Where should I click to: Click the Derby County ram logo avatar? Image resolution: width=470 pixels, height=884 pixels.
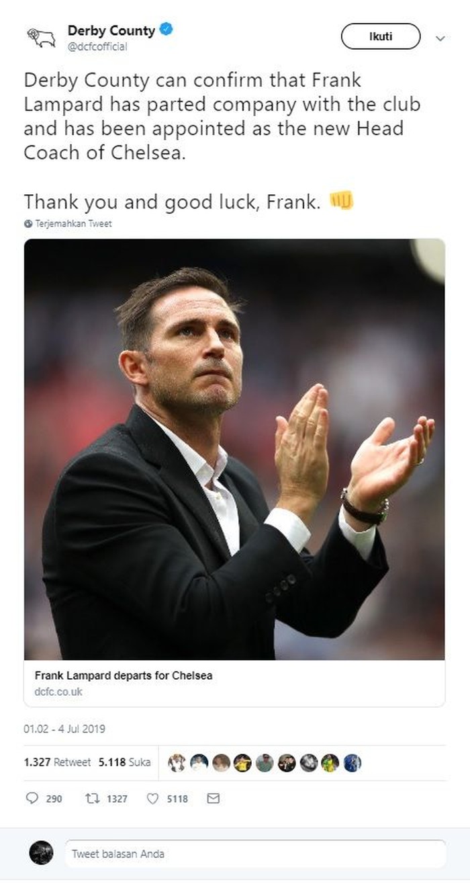point(40,37)
